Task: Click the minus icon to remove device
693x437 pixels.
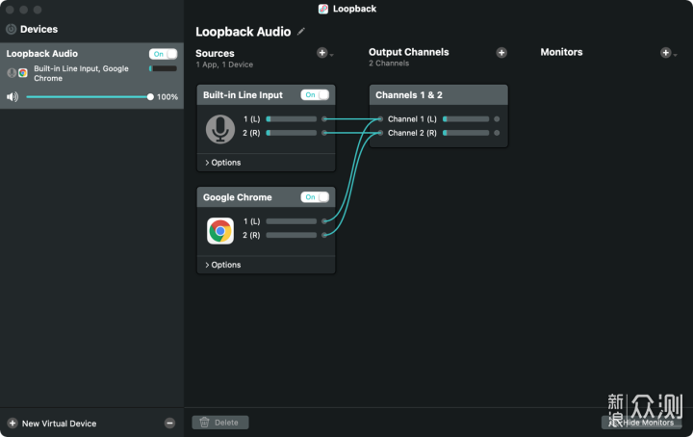Action: 169,424
